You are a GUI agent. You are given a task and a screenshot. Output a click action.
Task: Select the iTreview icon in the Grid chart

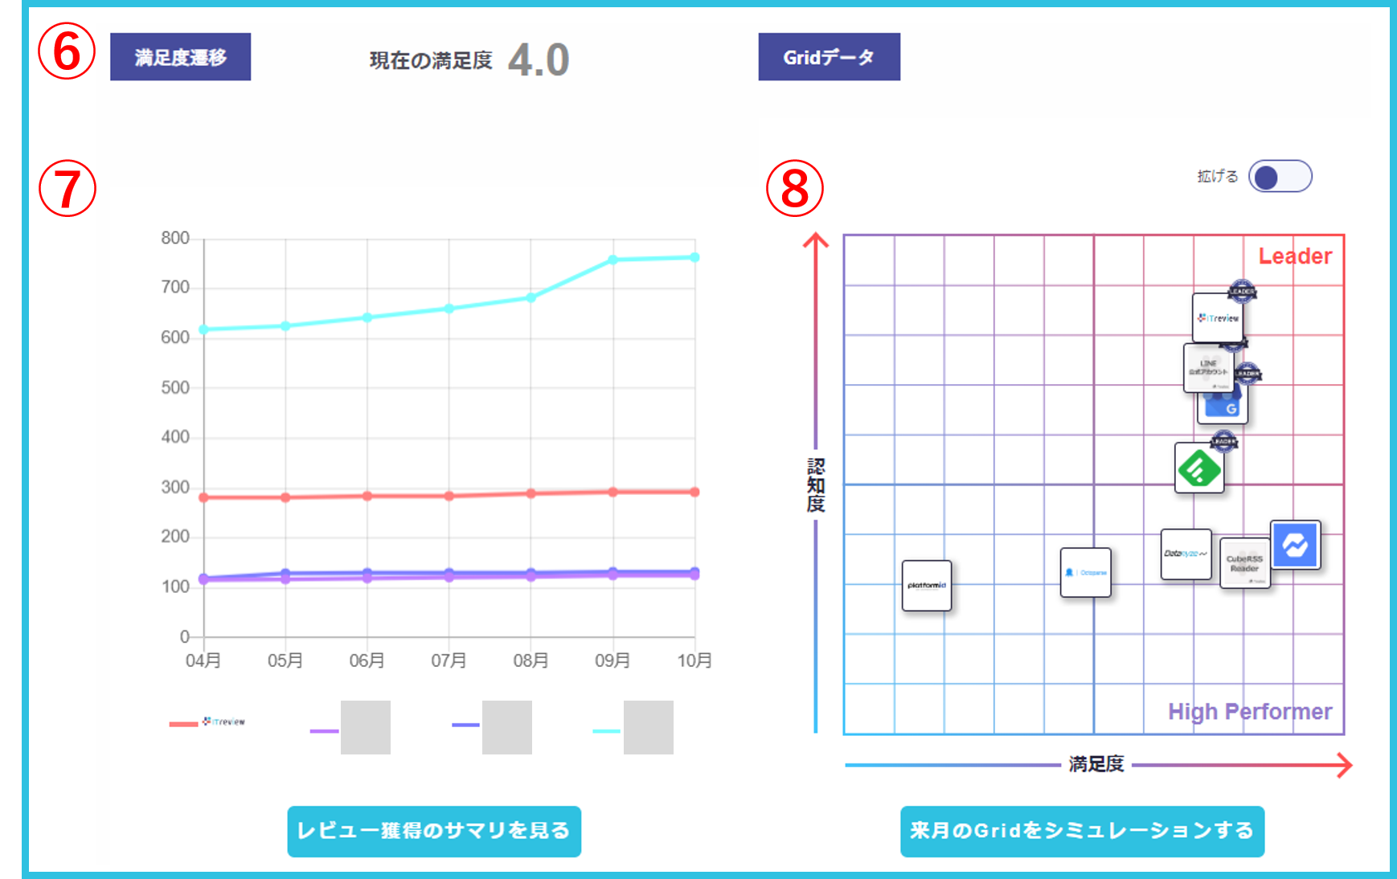(x=1217, y=318)
